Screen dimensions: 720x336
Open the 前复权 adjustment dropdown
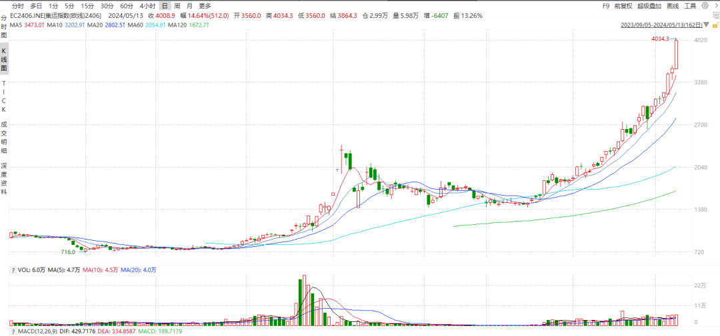tap(623, 6)
